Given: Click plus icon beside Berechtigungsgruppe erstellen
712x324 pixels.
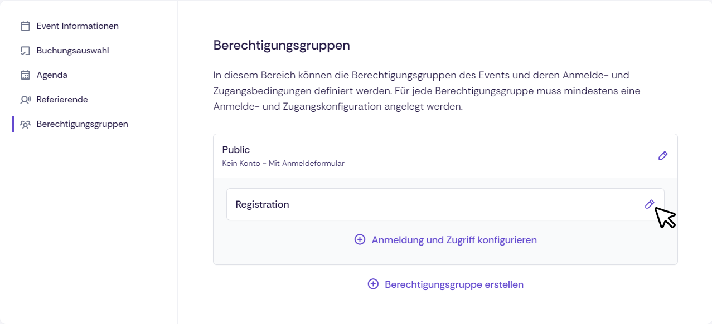Looking at the screenshot, I should 374,284.
